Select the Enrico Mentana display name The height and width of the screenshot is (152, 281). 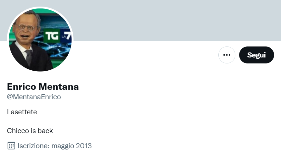[x=43, y=87]
